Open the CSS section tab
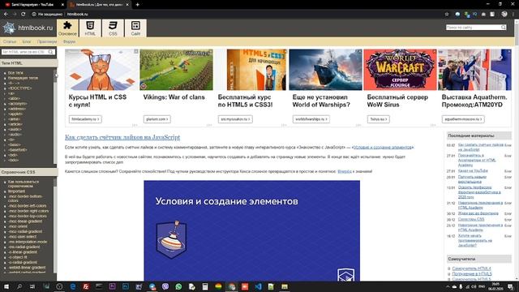This screenshot has height=292, width=519. point(113,28)
